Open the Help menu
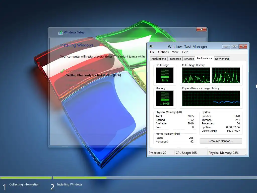257x193 pixels. point(185,52)
